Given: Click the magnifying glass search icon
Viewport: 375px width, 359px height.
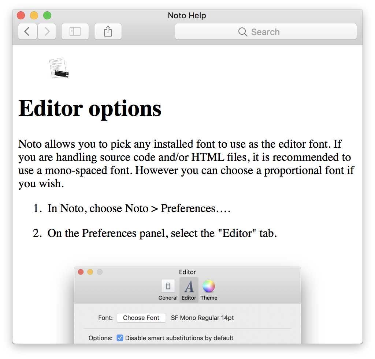Looking at the screenshot, I should coord(243,32).
